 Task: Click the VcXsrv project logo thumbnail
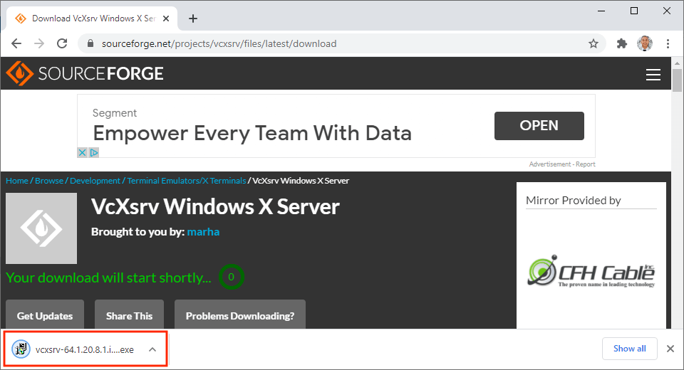[41, 228]
